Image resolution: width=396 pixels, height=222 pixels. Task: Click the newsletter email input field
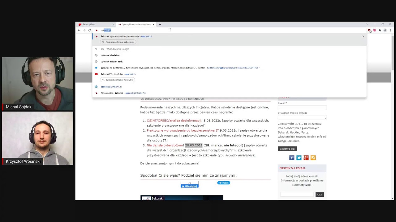(297, 194)
